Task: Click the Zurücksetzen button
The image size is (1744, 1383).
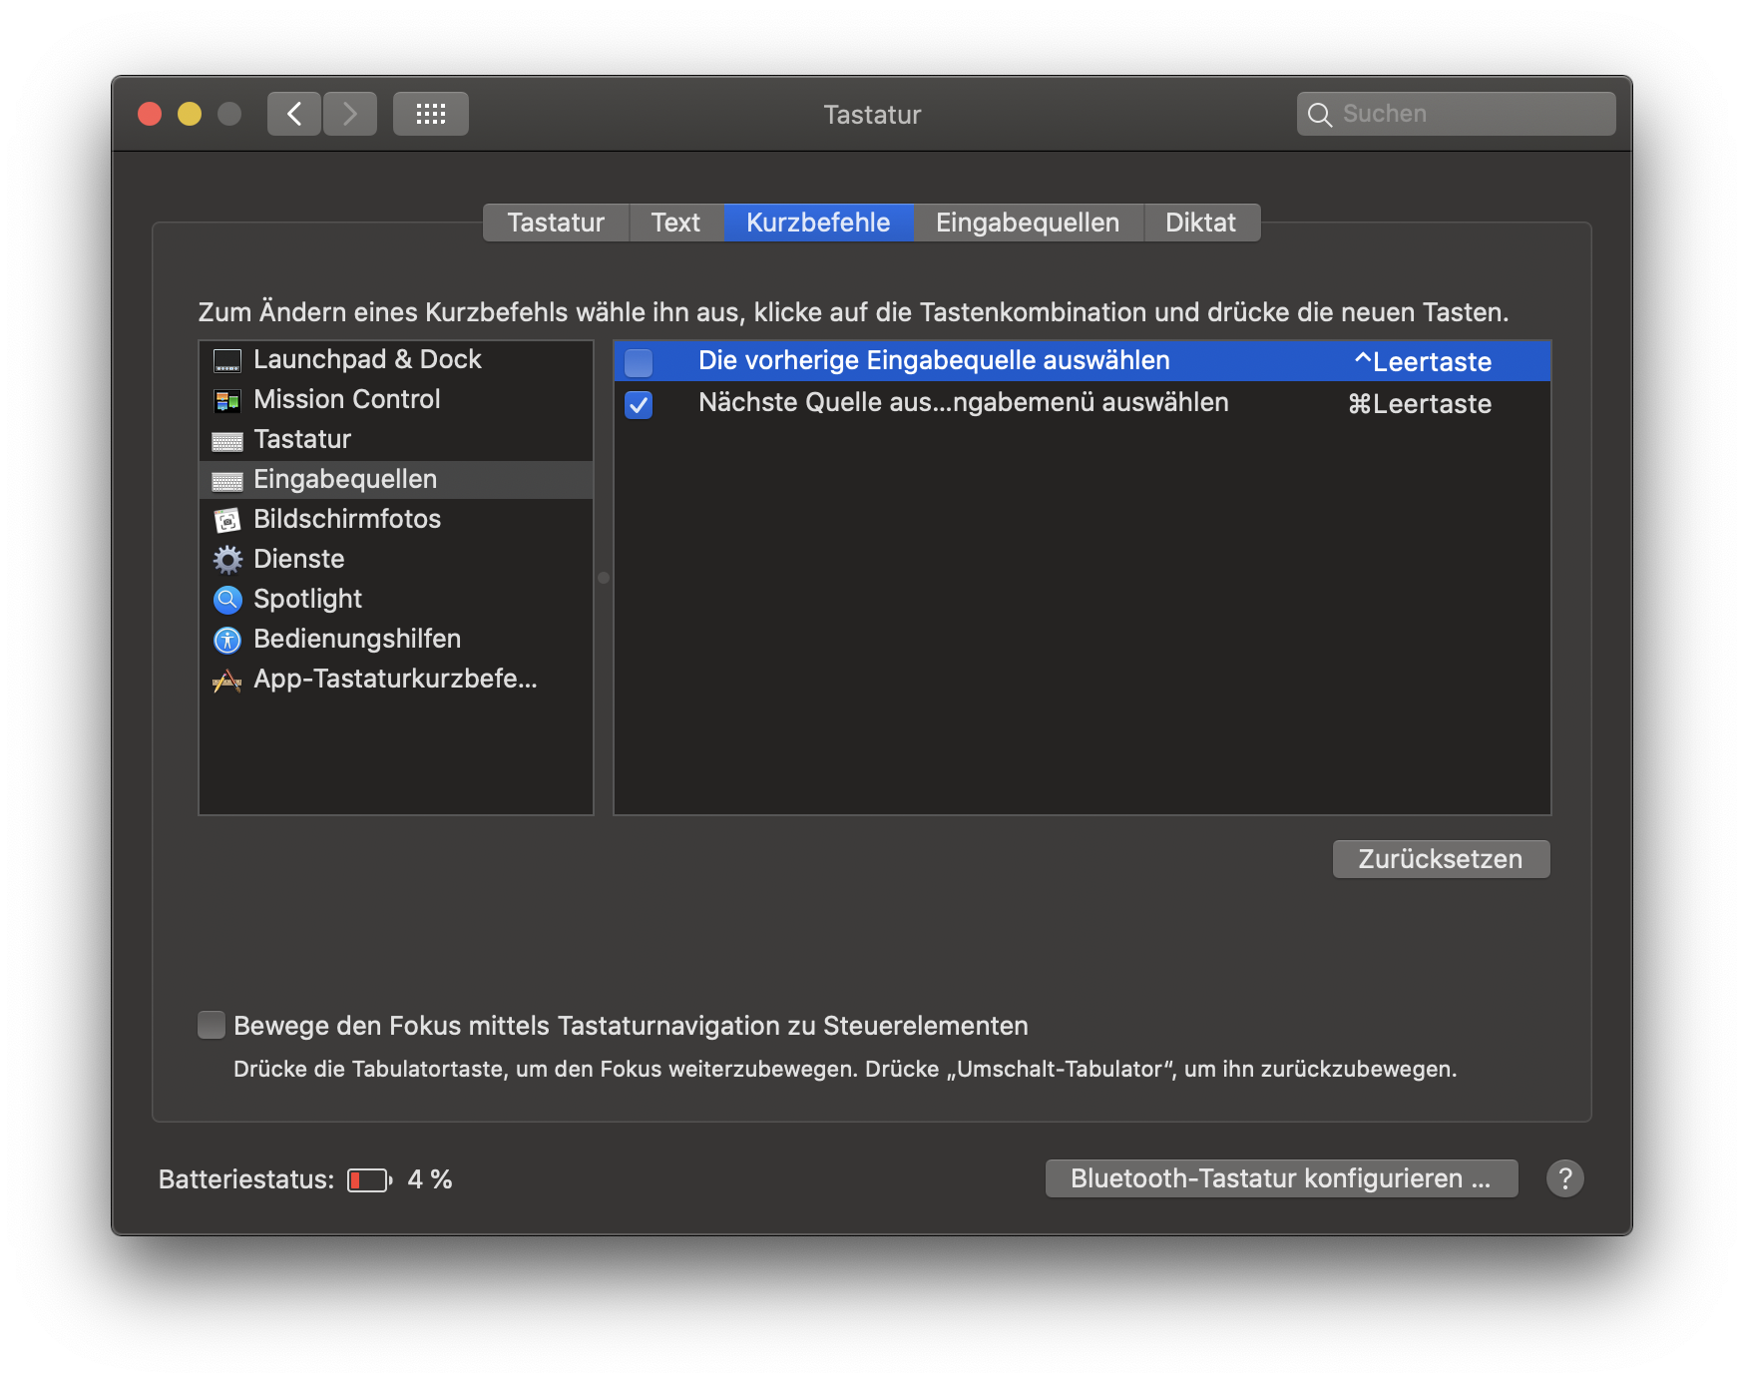Action: [1441, 859]
